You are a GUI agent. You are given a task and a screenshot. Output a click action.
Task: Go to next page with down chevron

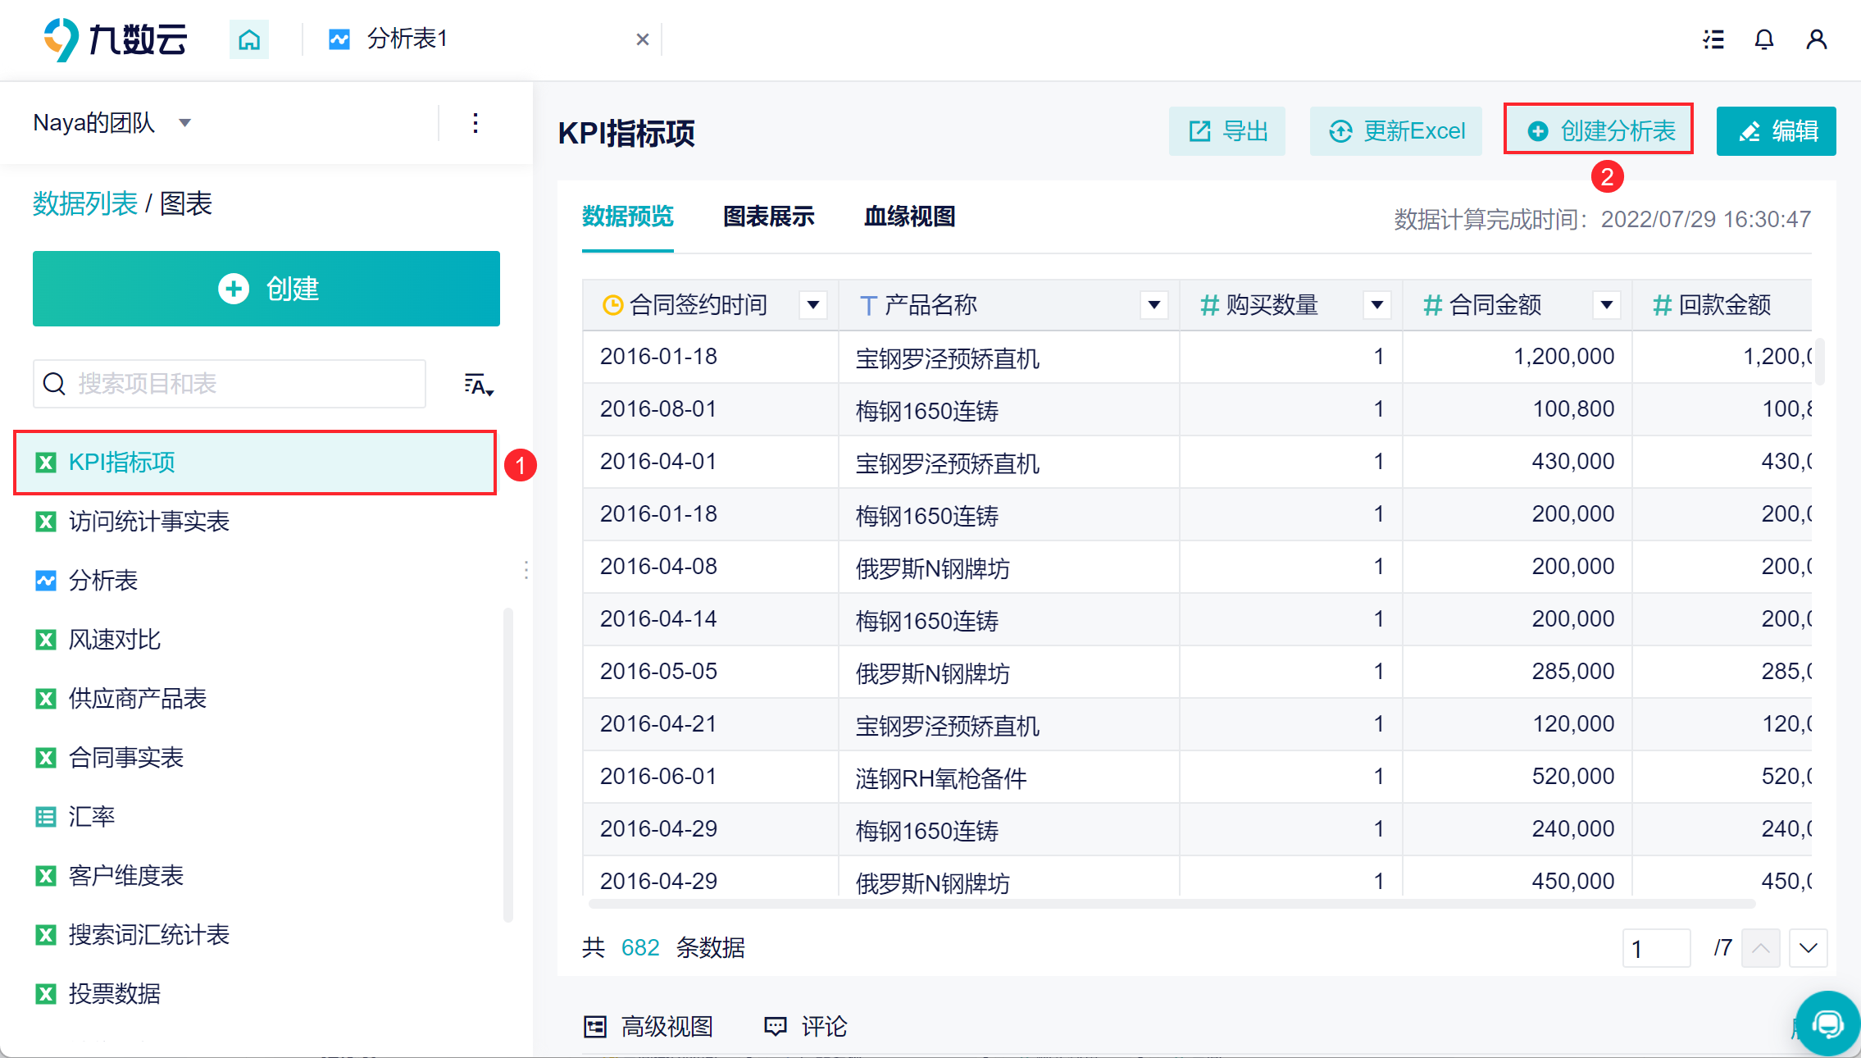point(1808,948)
